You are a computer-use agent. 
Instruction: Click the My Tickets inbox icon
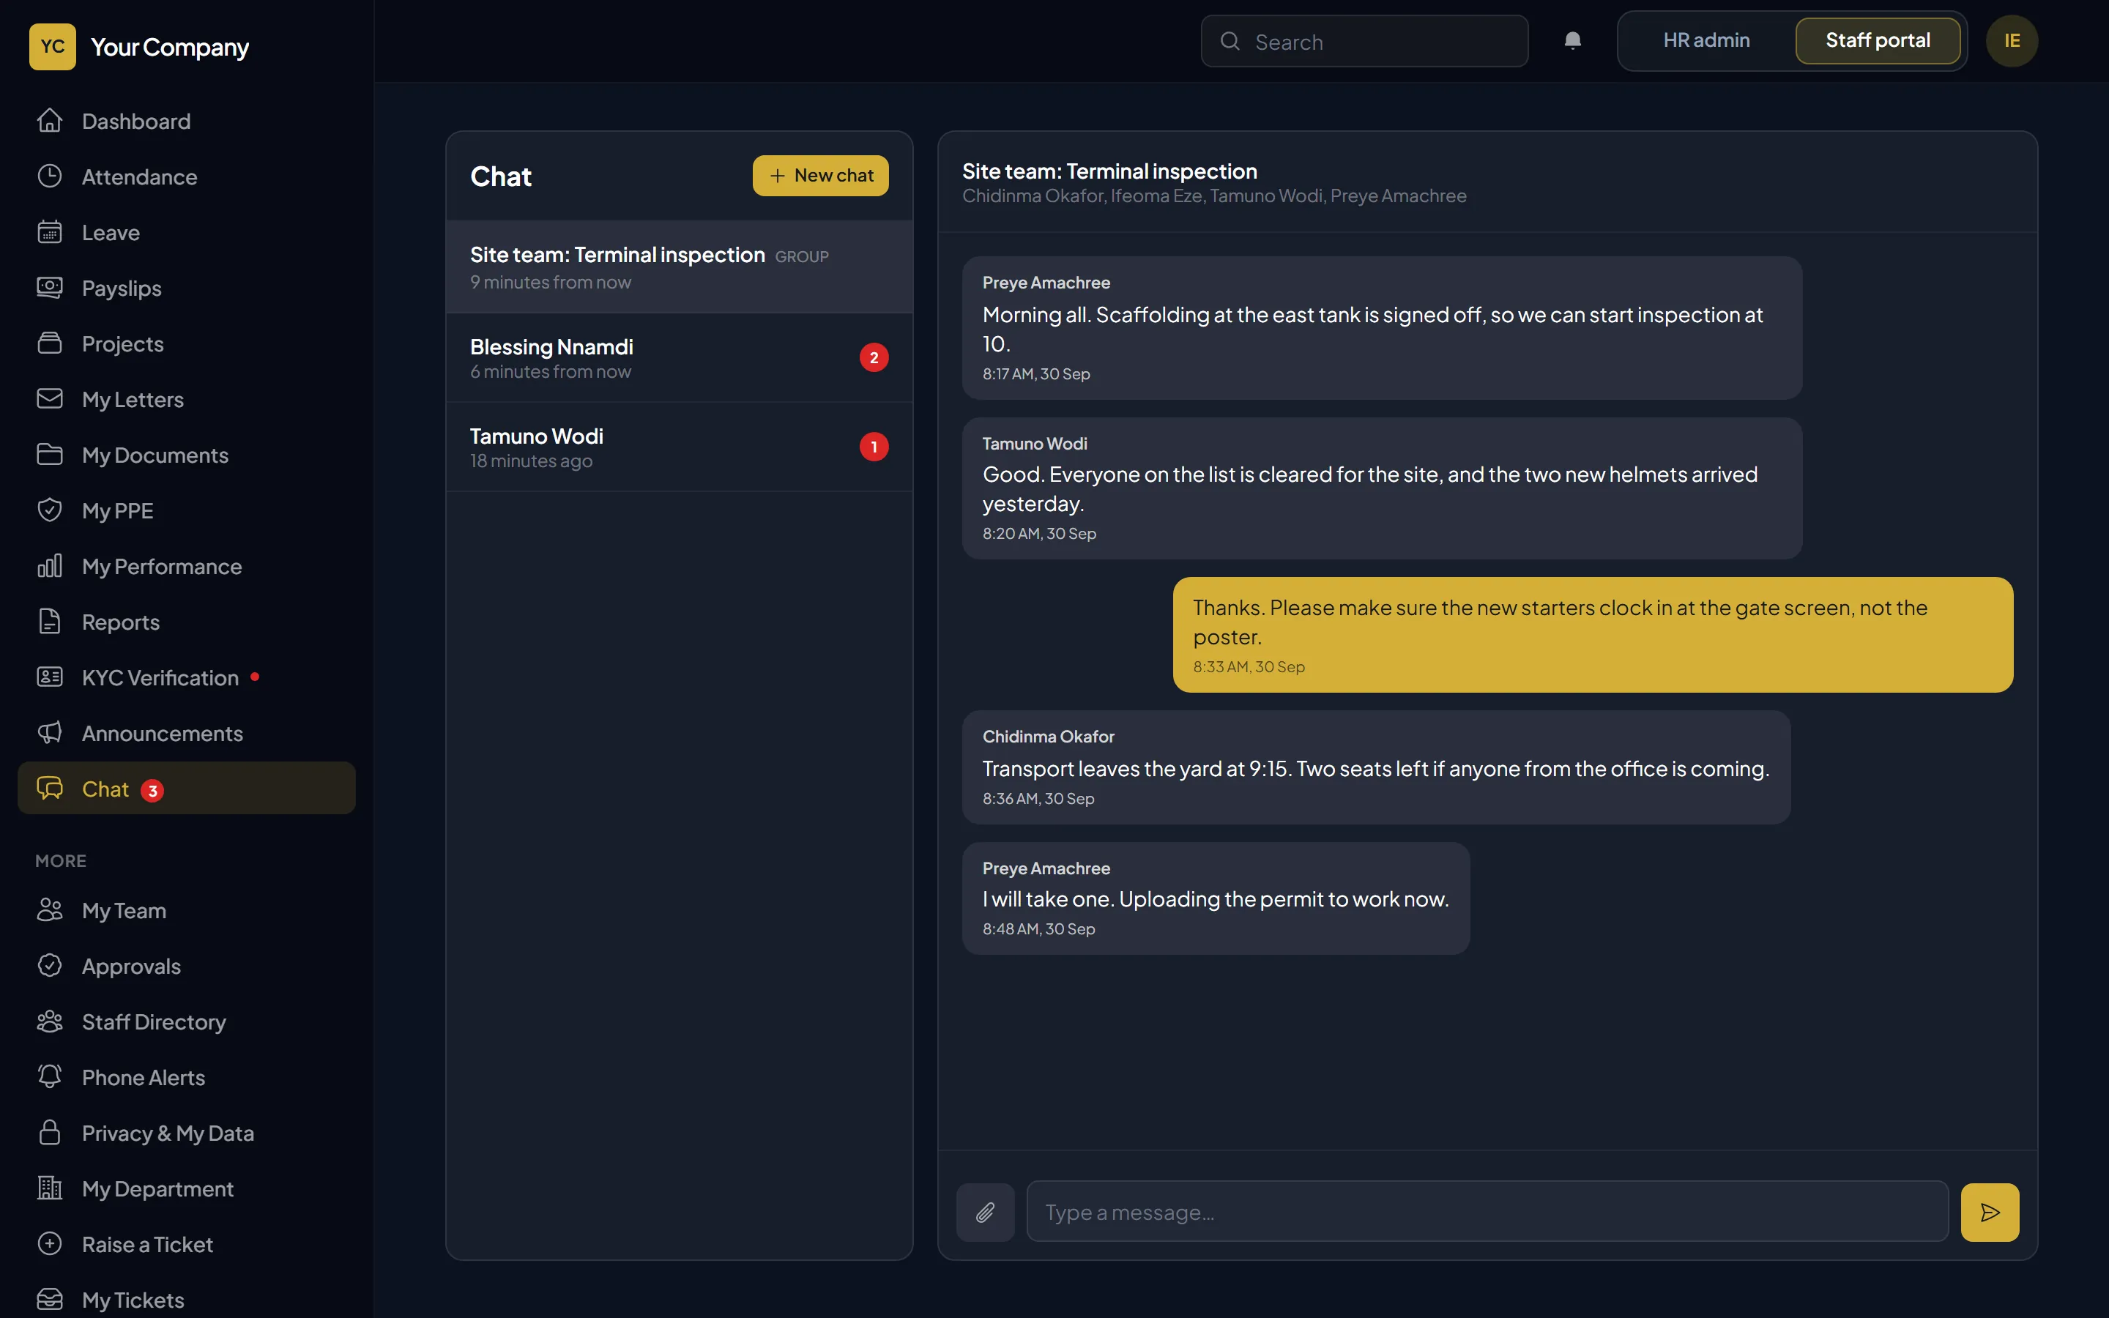50,1300
